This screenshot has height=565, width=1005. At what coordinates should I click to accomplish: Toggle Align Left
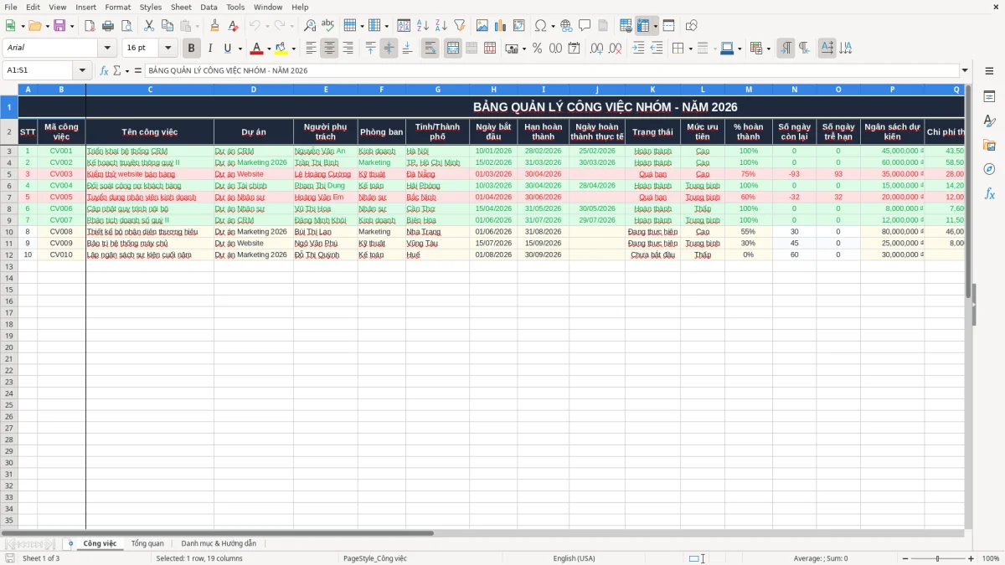coord(311,49)
